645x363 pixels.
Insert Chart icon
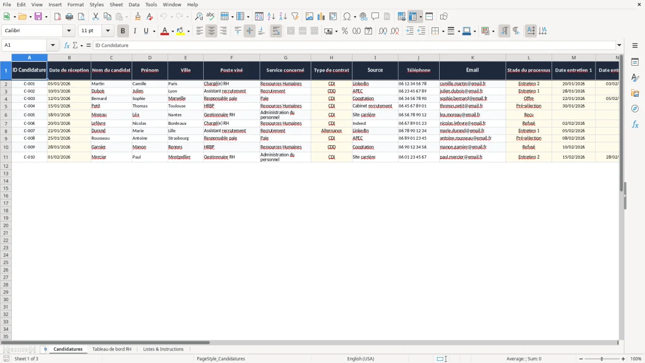tap(321, 17)
